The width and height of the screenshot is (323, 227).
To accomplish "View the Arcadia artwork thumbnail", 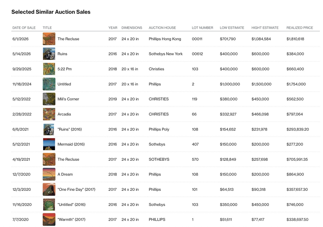I will tap(49, 114).
